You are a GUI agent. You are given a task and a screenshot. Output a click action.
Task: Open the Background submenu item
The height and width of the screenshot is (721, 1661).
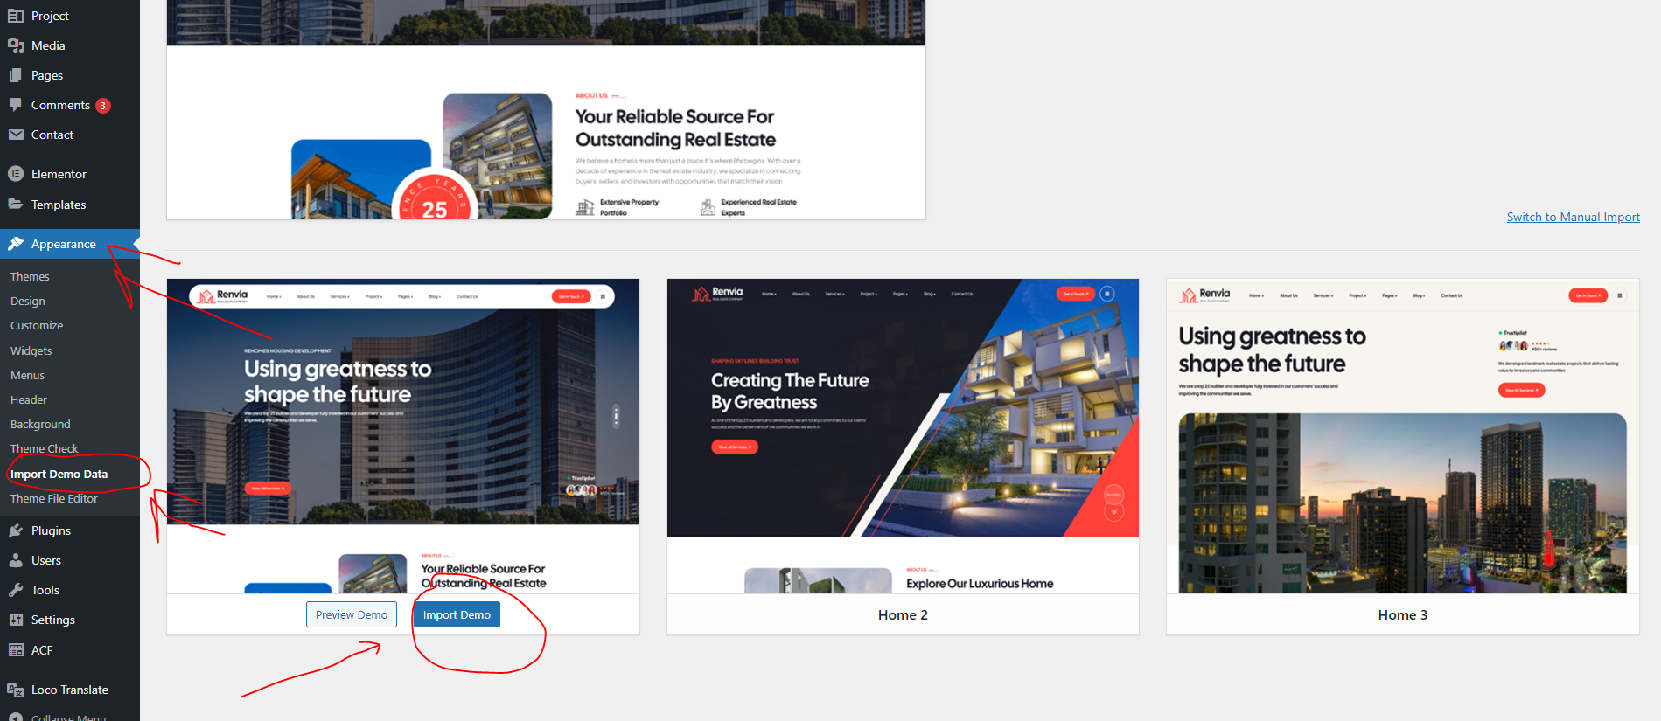tap(40, 424)
